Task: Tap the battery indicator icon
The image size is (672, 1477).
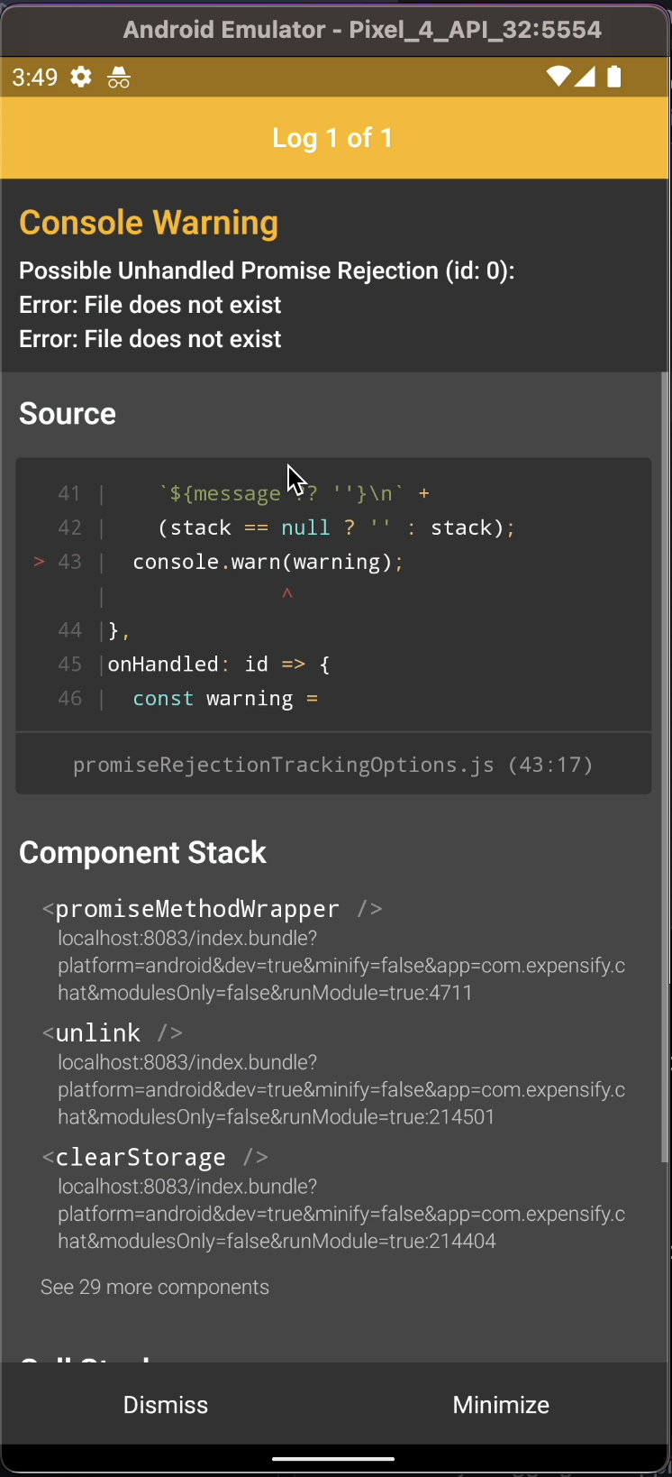Action: (x=615, y=77)
